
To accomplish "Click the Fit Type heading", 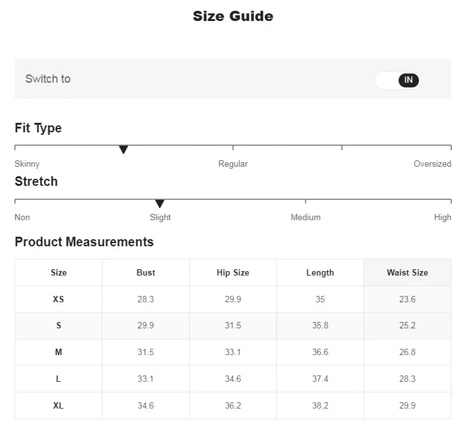I will 38,128.
